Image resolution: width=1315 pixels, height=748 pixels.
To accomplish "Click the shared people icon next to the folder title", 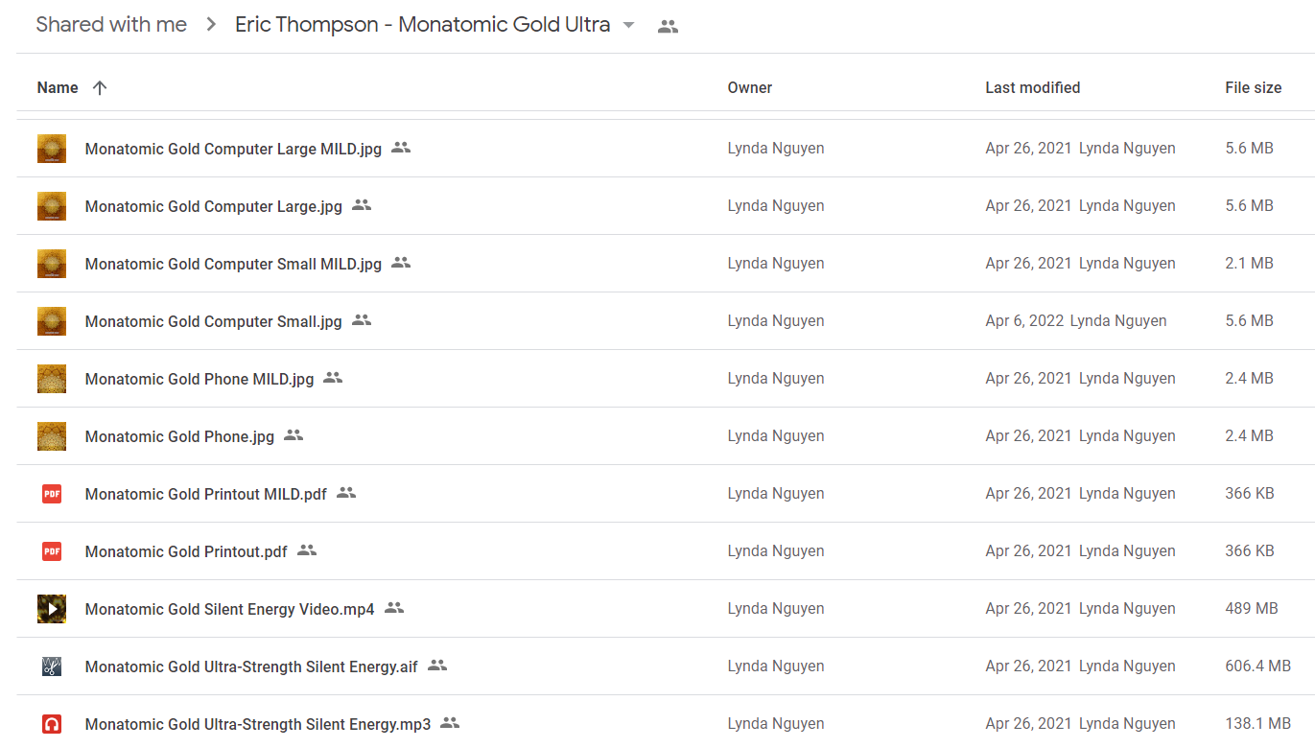I will pos(668,27).
